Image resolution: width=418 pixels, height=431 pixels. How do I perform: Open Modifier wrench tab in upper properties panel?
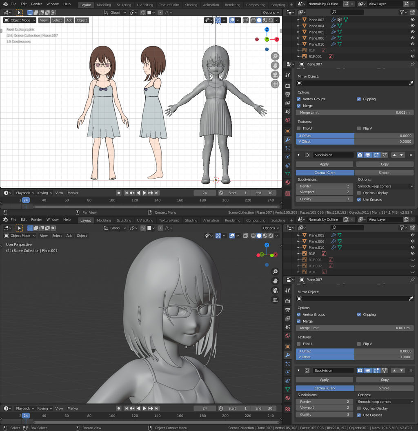288,139
